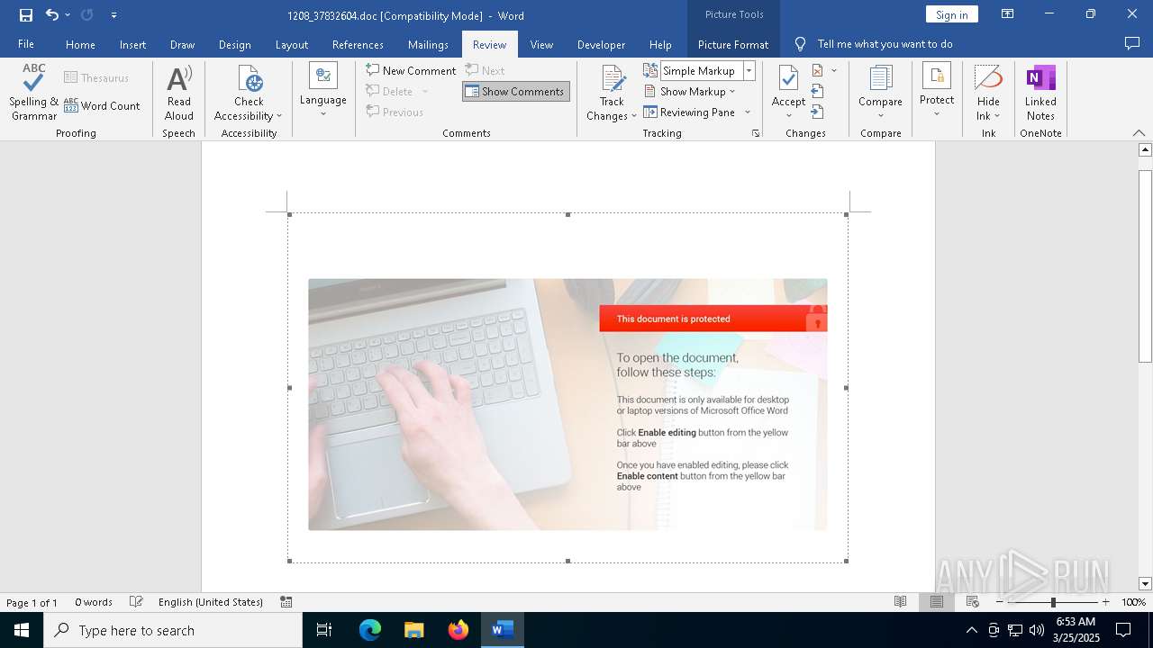The image size is (1153, 648).
Task: Click Check Accessibility icon
Action: tap(249, 78)
